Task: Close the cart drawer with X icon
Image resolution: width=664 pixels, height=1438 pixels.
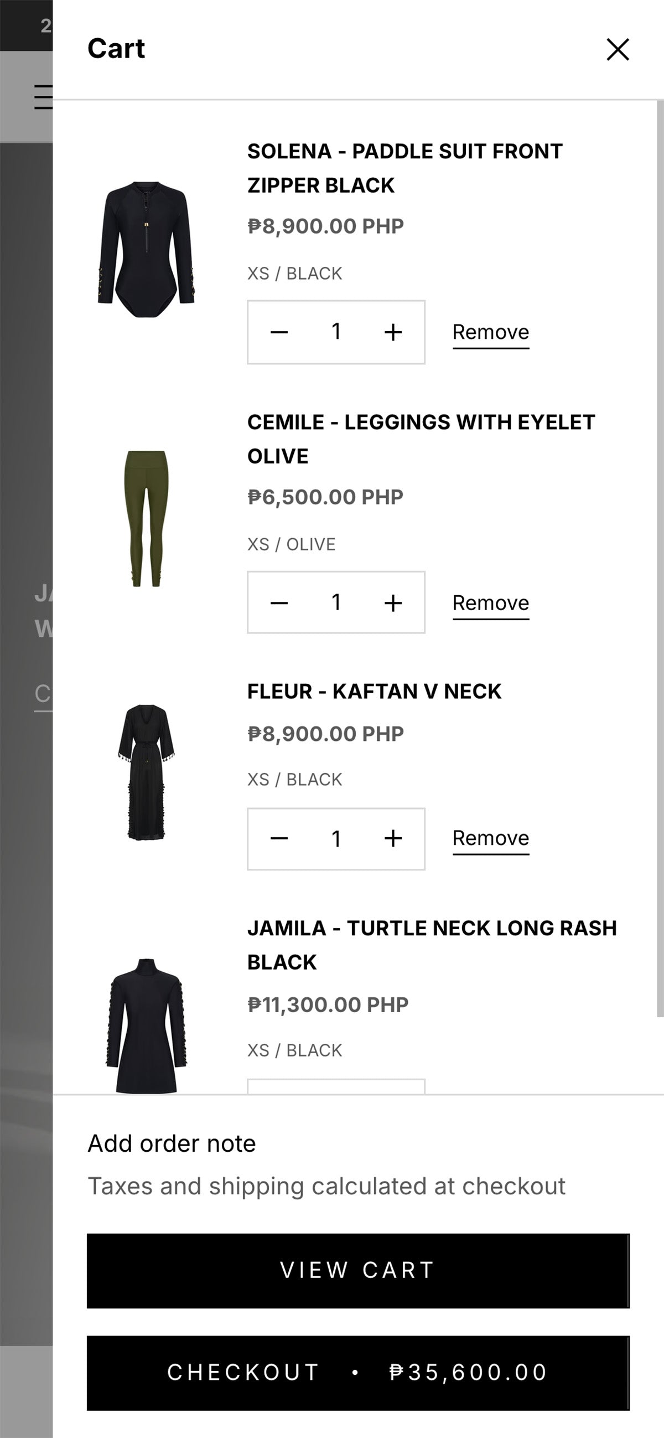Action: pyautogui.click(x=618, y=49)
